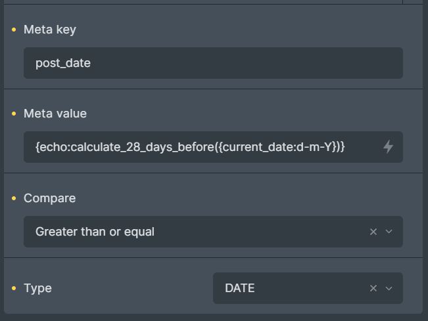Image resolution: width=428 pixels, height=321 pixels.
Task: Click the Compare label text
Action: coord(50,198)
